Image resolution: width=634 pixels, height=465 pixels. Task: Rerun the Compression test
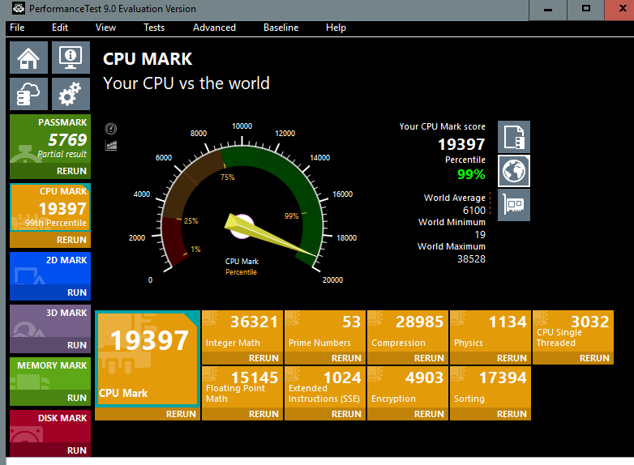(408, 358)
